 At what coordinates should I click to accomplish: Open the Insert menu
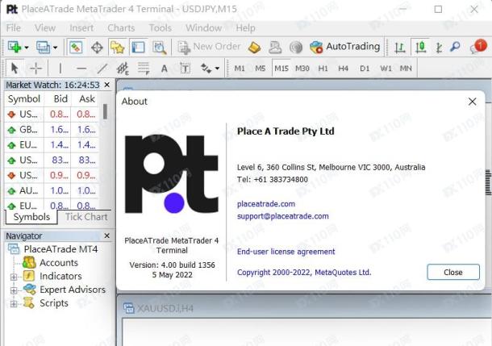pos(81,28)
